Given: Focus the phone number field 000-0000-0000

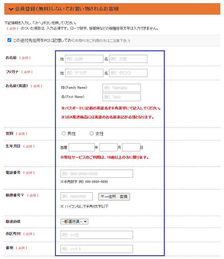Looking at the screenshot, I should pos(97,174).
